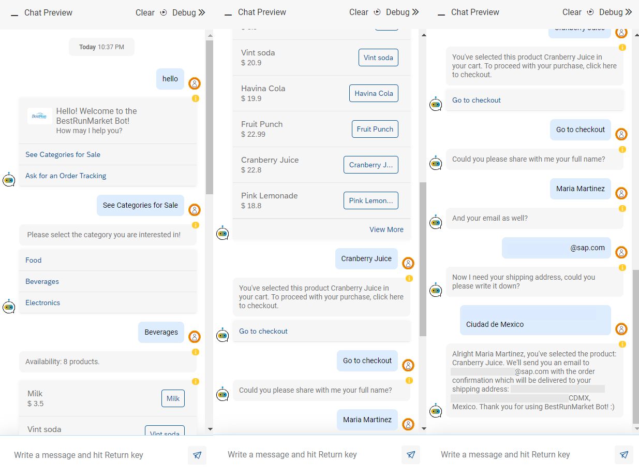Expand Debug panel in the middle chat
The image size is (639, 474).
click(402, 12)
